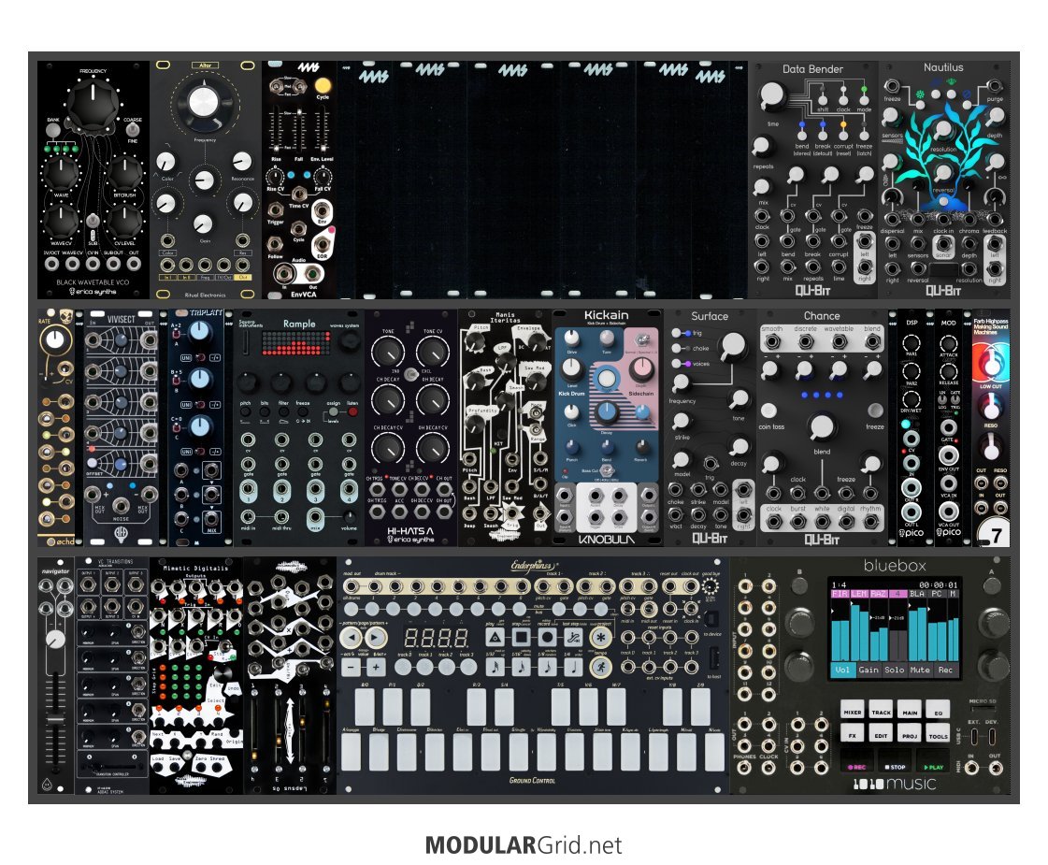Click the Ground Control minus value button
The image size is (1048, 865).
pos(350,667)
